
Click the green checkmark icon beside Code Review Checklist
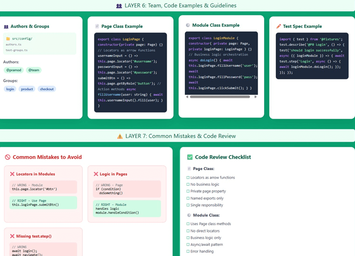pyautogui.click(x=190, y=157)
